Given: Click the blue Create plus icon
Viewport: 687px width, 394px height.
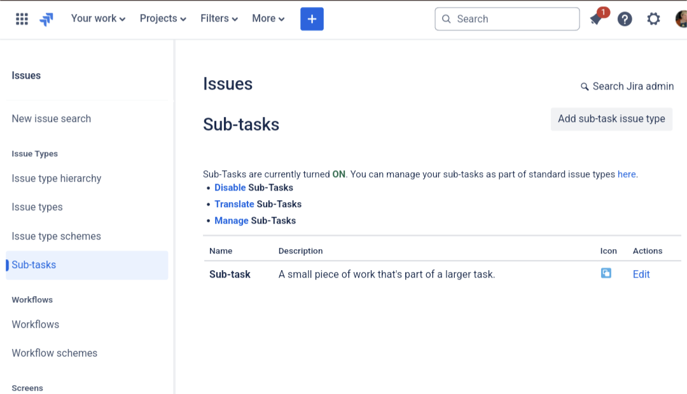Looking at the screenshot, I should pyautogui.click(x=312, y=19).
